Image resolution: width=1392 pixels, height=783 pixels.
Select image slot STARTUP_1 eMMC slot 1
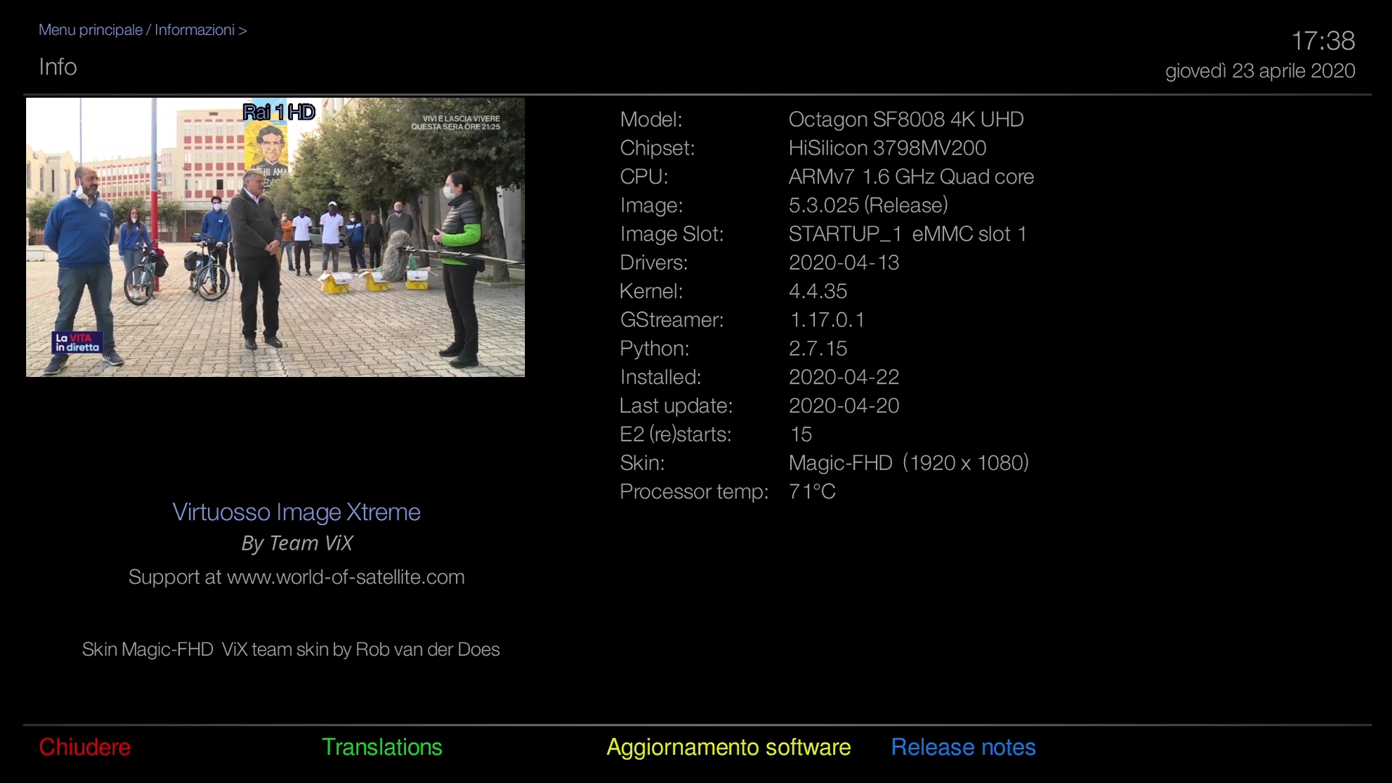click(908, 233)
